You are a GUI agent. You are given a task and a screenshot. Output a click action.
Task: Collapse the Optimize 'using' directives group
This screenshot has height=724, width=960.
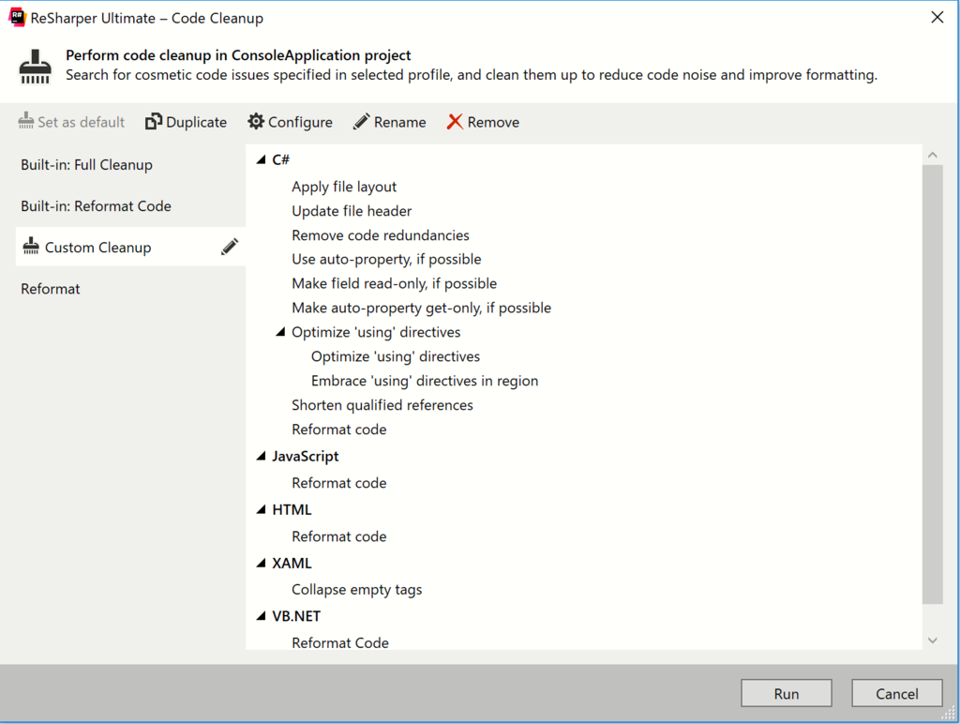[281, 332]
